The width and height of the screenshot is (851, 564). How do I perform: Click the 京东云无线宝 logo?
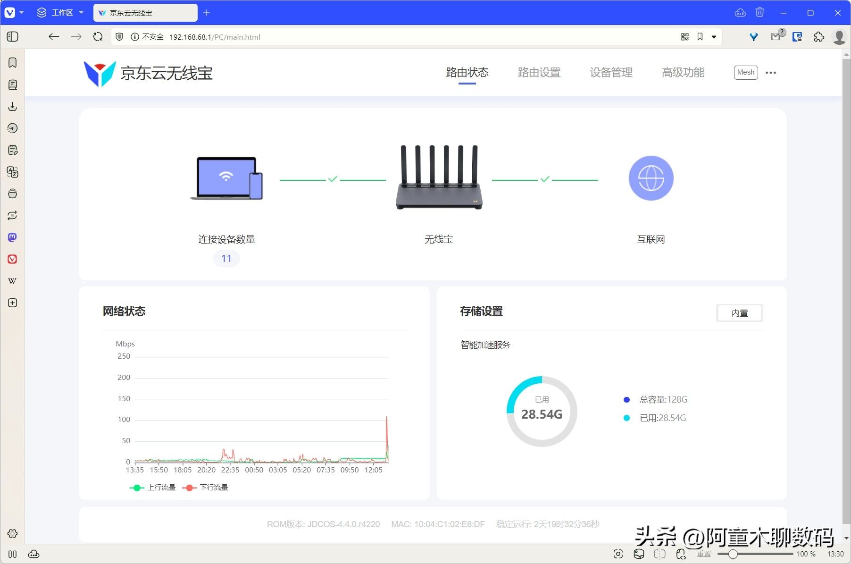(x=148, y=73)
